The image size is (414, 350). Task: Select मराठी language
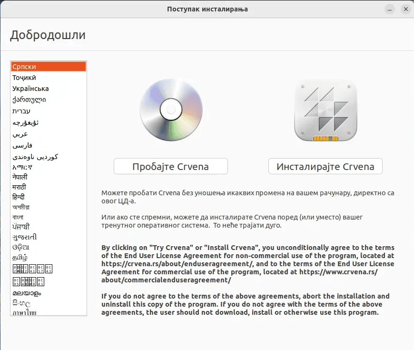49,187
